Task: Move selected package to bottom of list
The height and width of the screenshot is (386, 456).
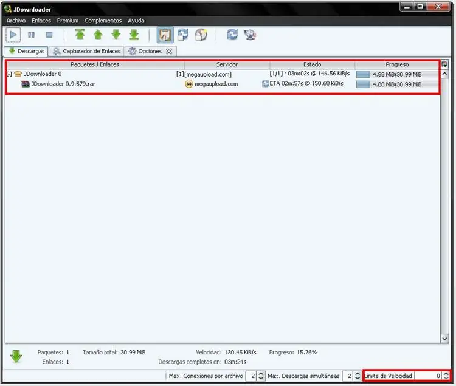Action: [x=134, y=35]
